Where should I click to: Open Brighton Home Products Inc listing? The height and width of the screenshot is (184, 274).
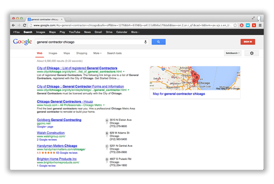pos(57,159)
